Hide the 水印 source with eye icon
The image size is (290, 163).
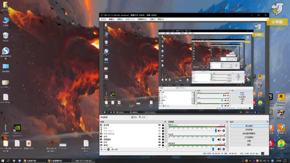159,137
